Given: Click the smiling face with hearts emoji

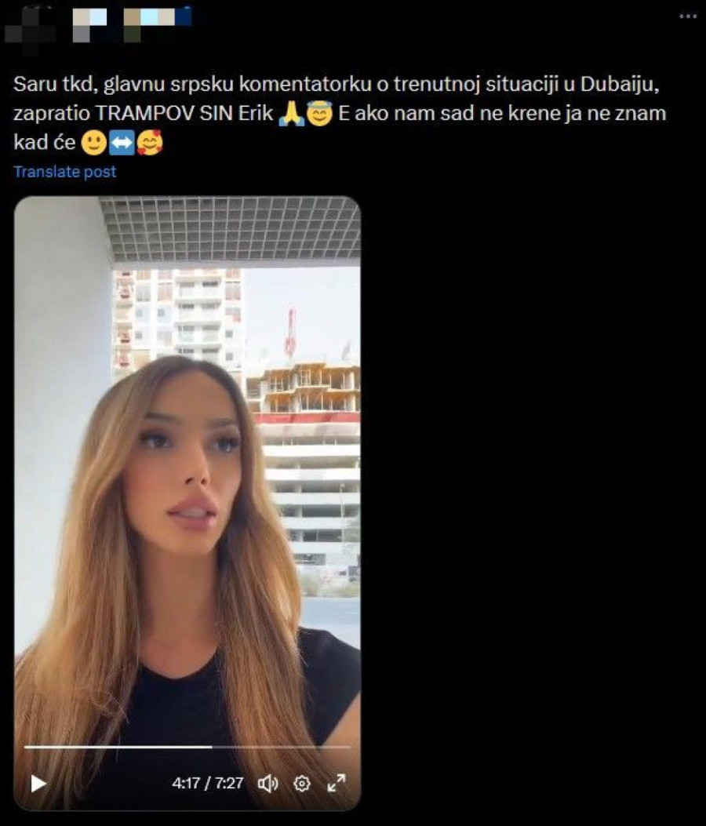Looking at the screenshot, I should (150, 143).
